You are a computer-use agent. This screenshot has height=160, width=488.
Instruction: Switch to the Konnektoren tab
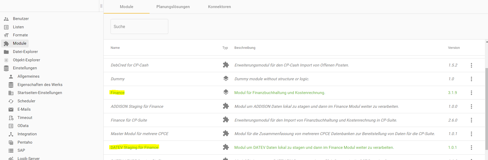click(219, 7)
